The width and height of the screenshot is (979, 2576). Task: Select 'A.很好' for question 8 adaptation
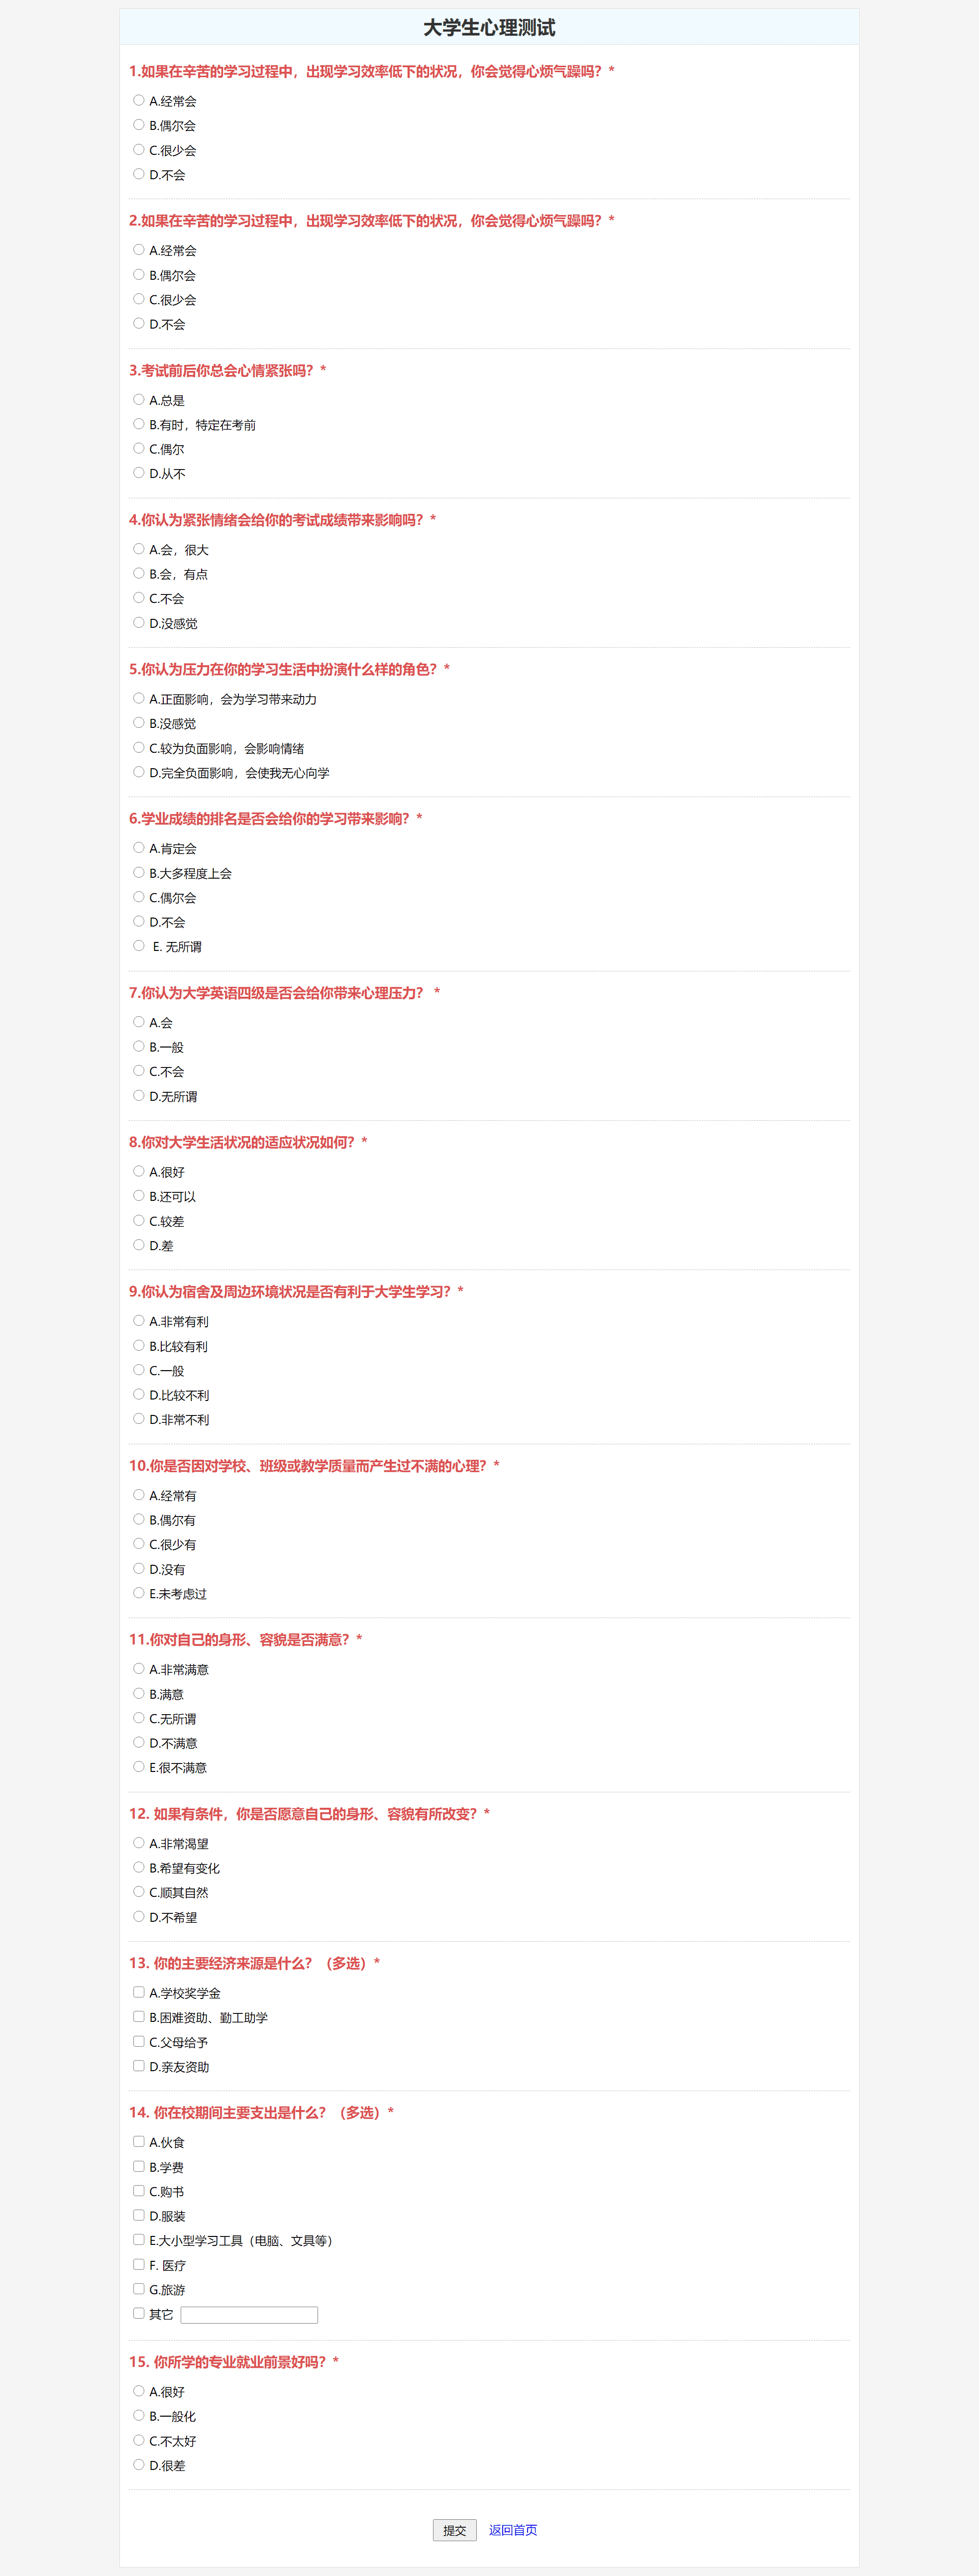pos(139,1171)
